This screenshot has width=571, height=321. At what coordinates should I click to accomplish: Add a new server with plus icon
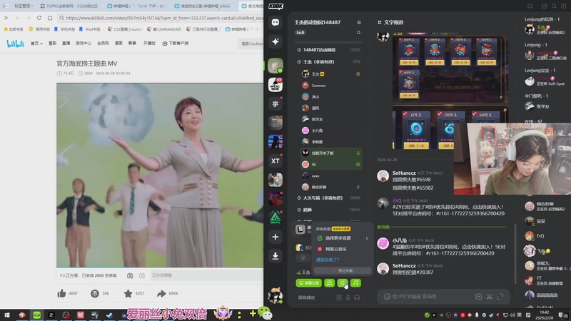pyautogui.click(x=276, y=237)
